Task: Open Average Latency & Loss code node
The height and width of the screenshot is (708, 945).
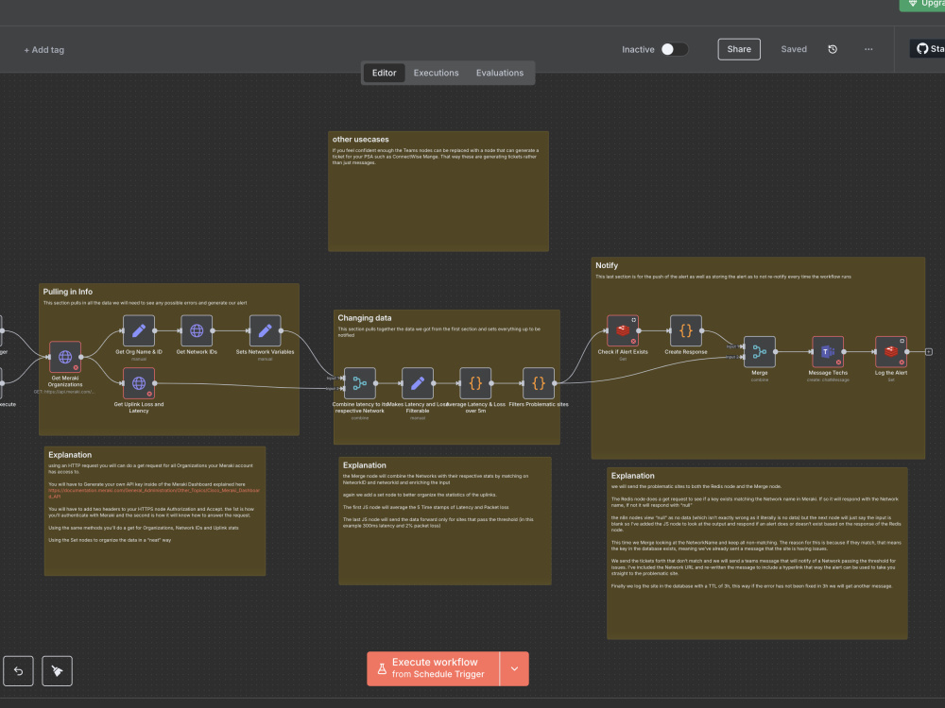Action: click(475, 383)
